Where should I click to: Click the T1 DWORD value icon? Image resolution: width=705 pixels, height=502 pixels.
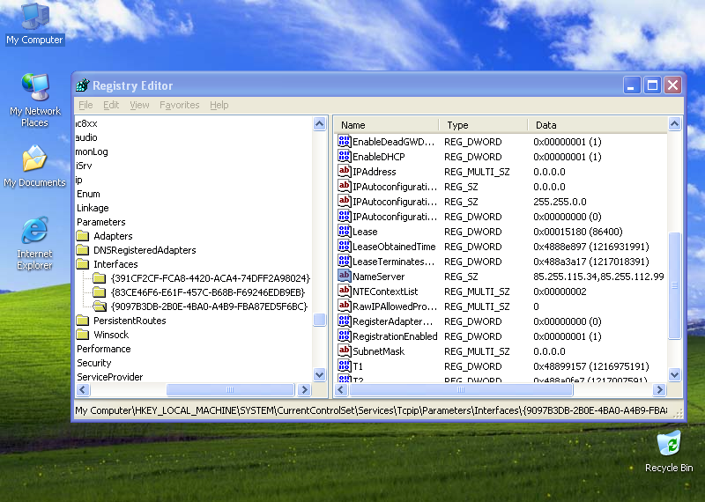(x=344, y=366)
